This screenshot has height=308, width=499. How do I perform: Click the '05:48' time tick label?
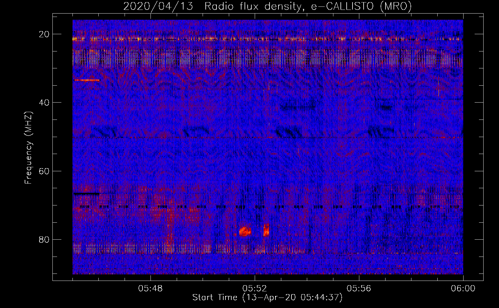[x=151, y=289]
